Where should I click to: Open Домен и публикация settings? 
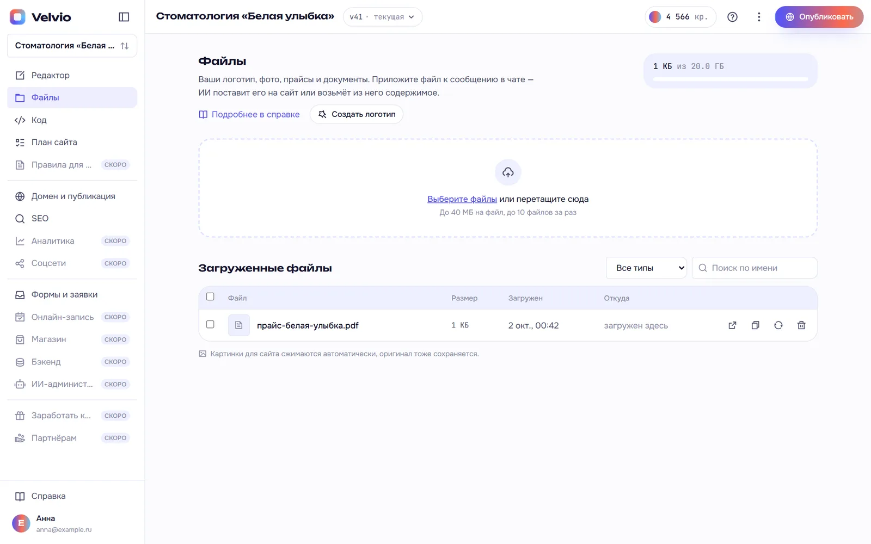click(x=72, y=196)
